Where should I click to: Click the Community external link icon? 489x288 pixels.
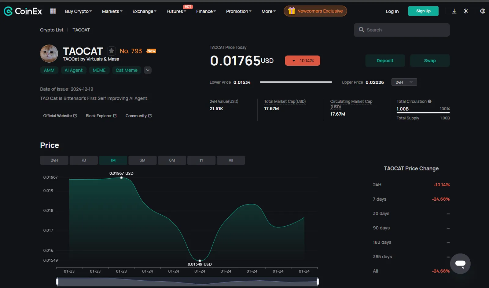150,116
